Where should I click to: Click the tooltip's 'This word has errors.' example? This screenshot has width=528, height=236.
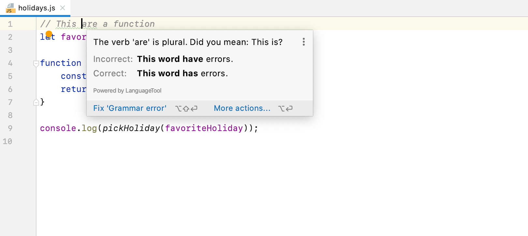pos(182,73)
